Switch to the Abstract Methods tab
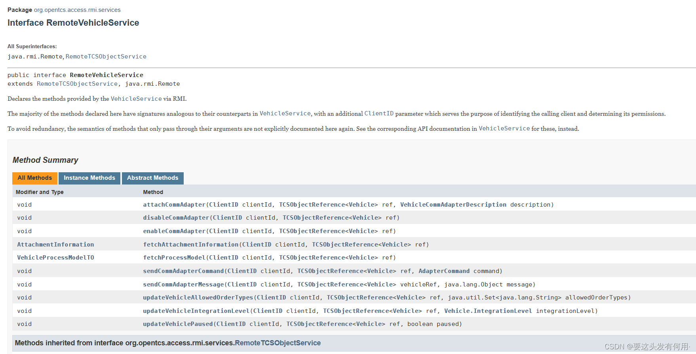696x354 pixels. point(153,178)
